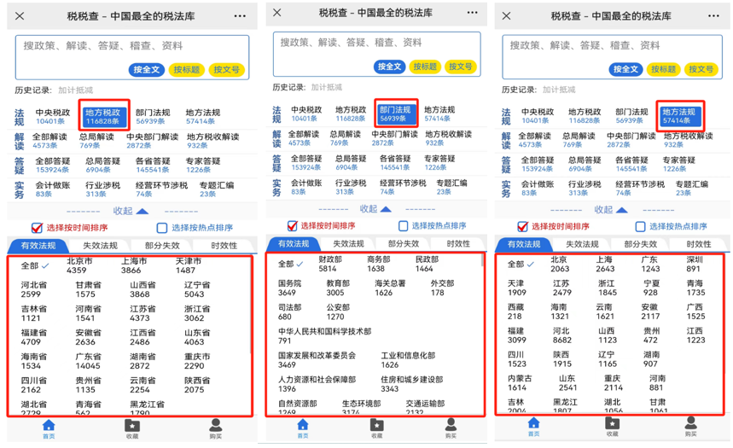This screenshot has height=448, width=733.
Task: Filter by 北京市 4359 in the left screen
Action: [79, 265]
